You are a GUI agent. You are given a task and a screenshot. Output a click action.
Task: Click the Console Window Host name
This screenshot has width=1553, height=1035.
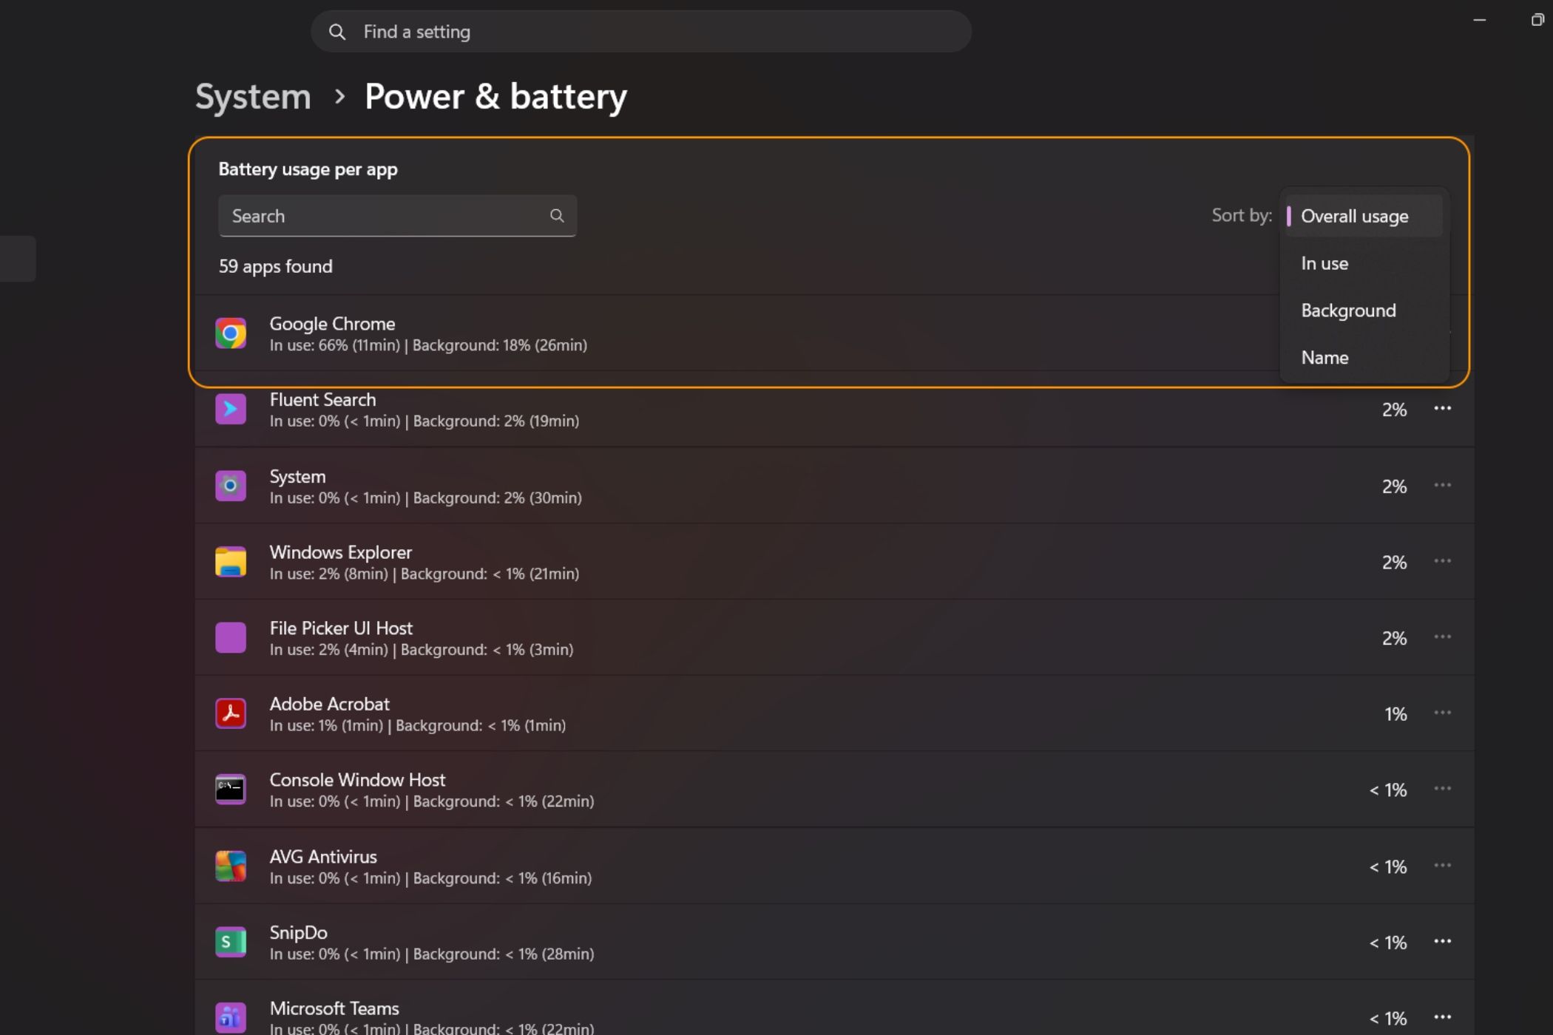point(357,780)
